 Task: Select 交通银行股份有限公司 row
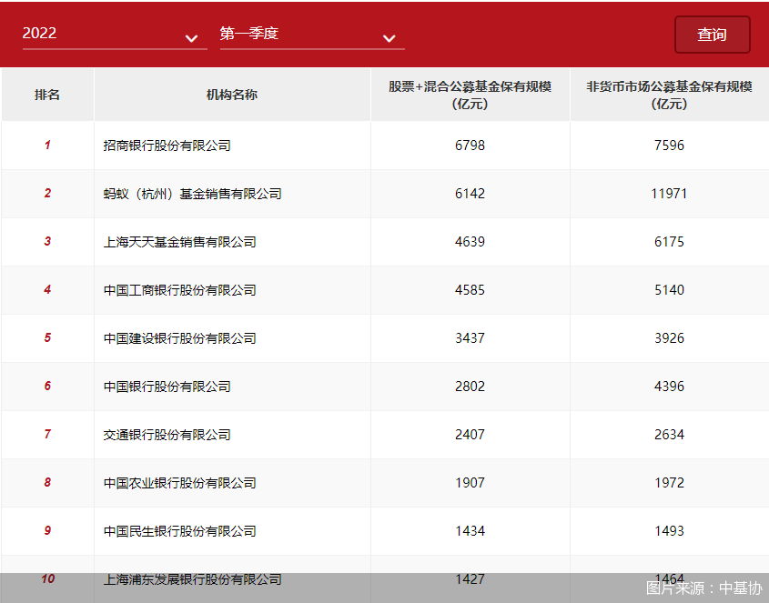click(x=167, y=435)
